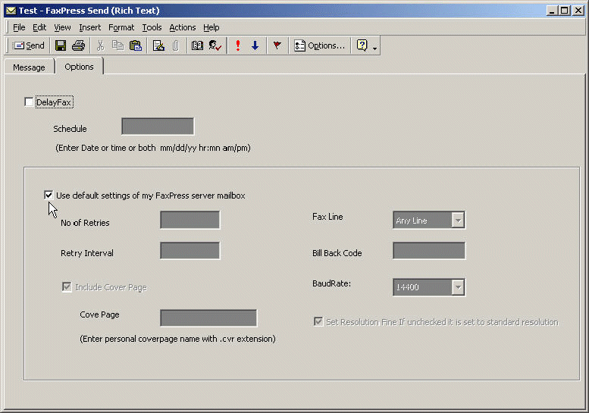Open the Fax Line dropdown arrow
589x413 pixels.
(x=458, y=221)
